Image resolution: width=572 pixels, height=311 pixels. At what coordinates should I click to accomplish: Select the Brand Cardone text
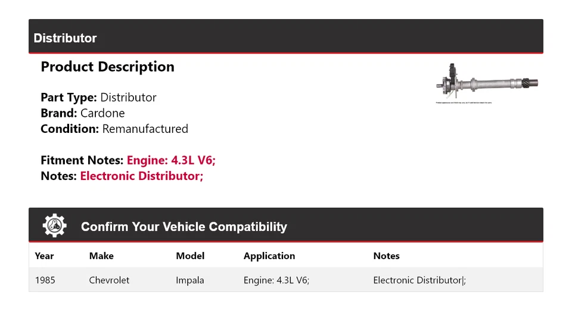pos(82,113)
